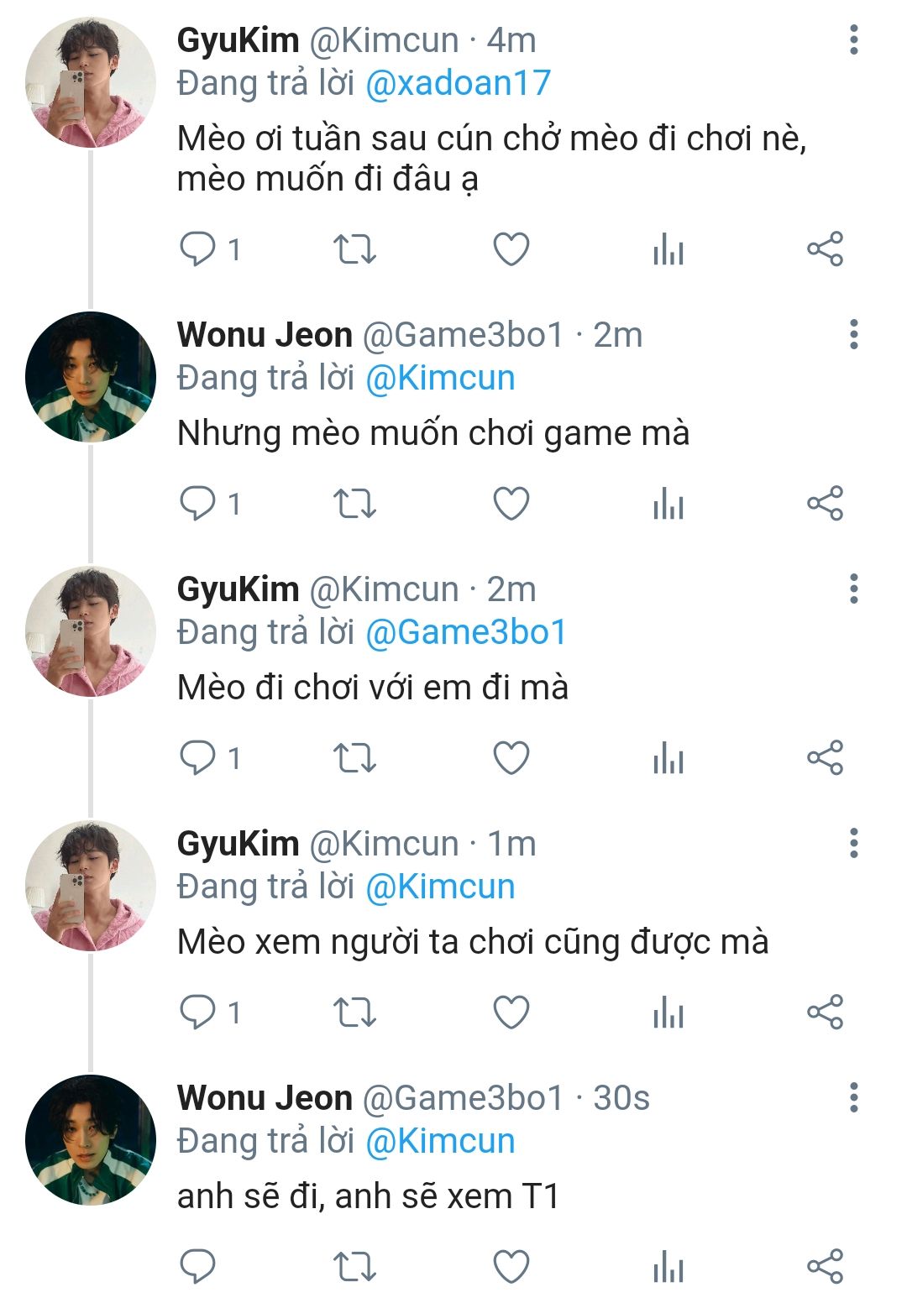Reply to the 'anh sẽ đi' tweet
Image resolution: width=907 pixels, height=1303 pixels.
[x=198, y=1267]
